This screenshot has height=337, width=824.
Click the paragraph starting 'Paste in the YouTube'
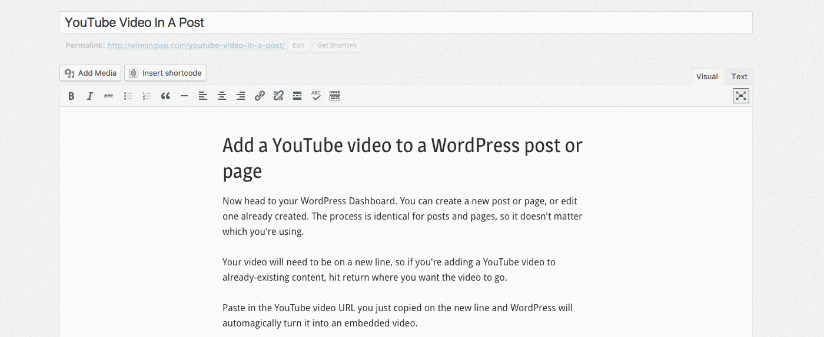pos(397,315)
